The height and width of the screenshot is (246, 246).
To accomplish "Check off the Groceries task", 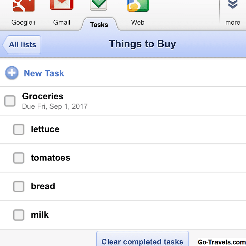I will coord(10,101).
